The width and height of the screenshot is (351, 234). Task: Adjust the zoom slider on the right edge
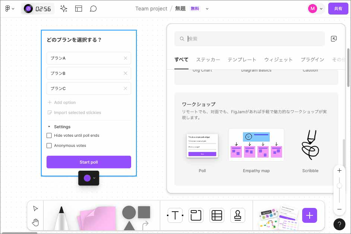click(339, 186)
